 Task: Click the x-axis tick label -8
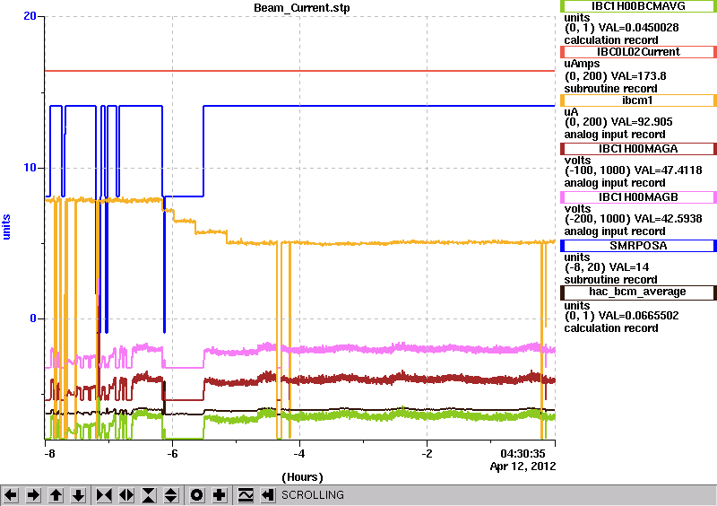[49, 454]
